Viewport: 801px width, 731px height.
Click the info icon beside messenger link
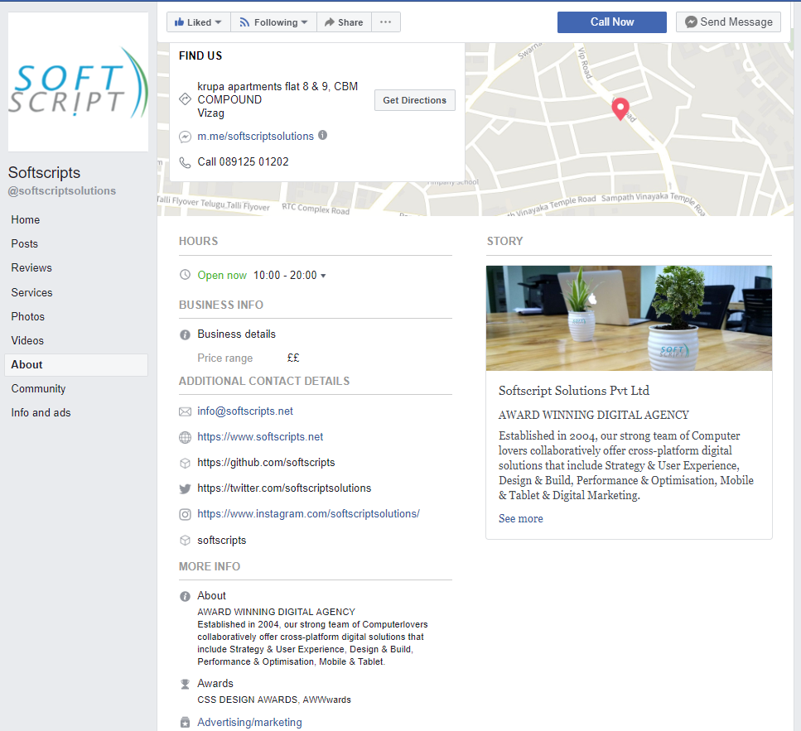(323, 135)
